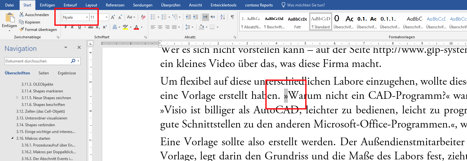Open Schriftart dialog launcher
Screen dimensions: 467x161
145,37
